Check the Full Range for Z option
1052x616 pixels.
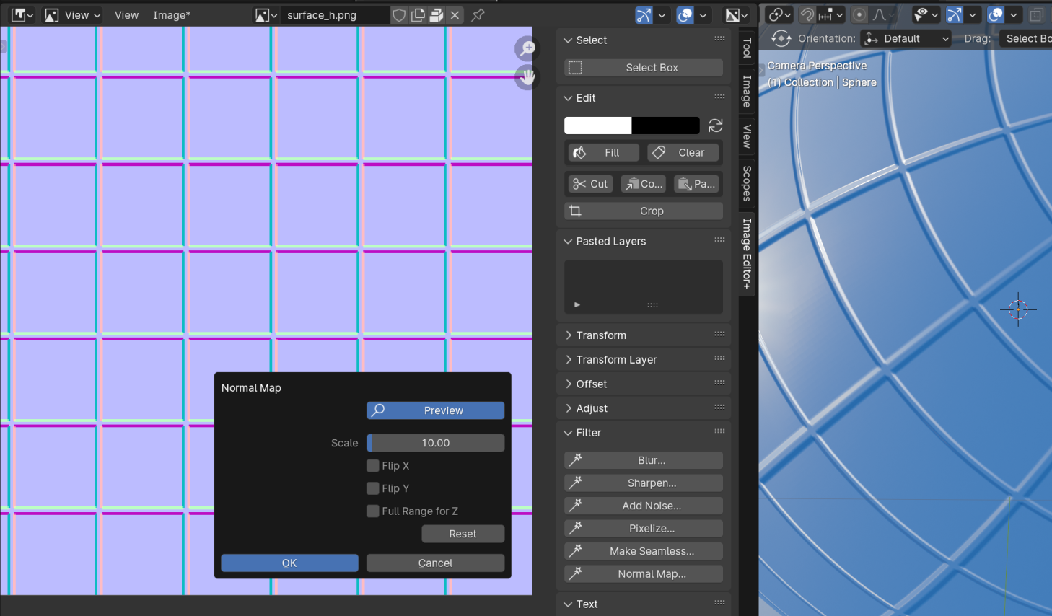(373, 511)
